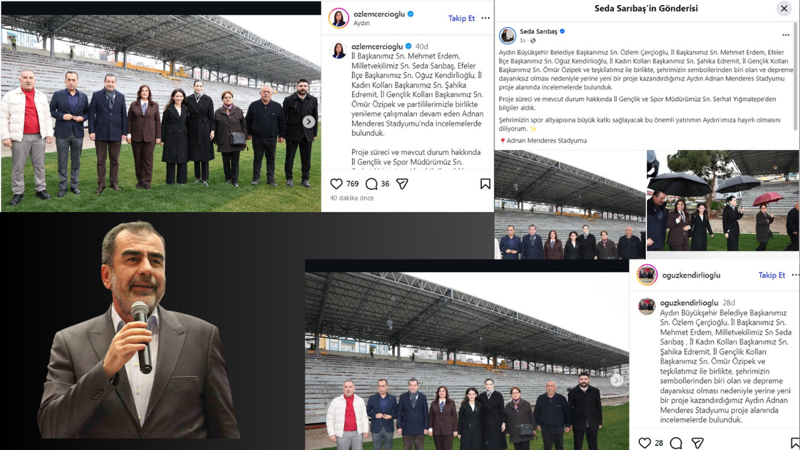800x450 pixels.
Task: Open the umbrella photo in Seda Sarıbaş post
Action: (722, 201)
